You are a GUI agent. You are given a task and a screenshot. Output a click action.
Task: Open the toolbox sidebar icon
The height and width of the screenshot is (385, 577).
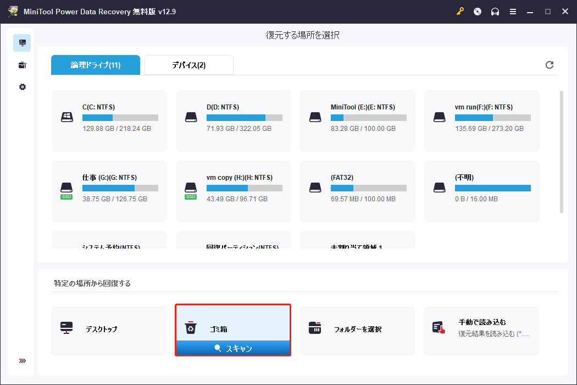(22, 65)
